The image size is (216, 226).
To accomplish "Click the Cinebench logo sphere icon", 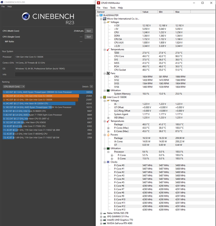I will tap(26, 16).
